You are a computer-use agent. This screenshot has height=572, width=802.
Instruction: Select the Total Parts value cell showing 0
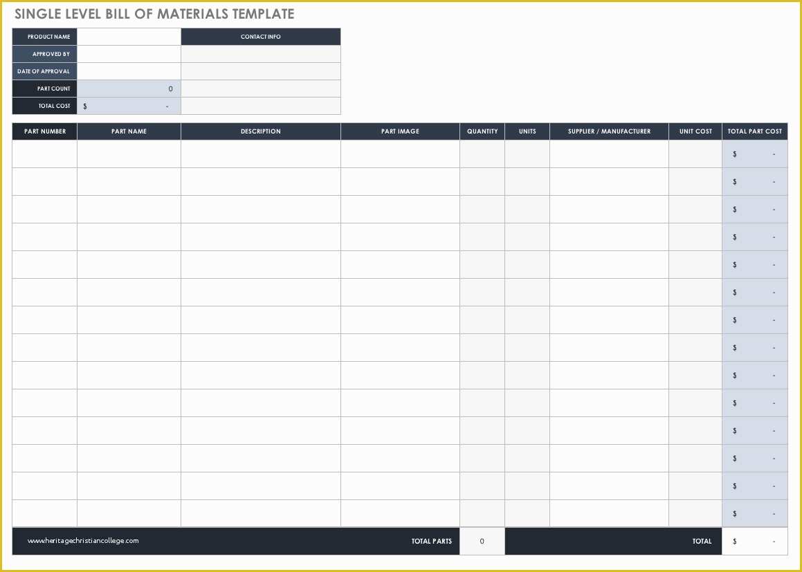coord(482,542)
